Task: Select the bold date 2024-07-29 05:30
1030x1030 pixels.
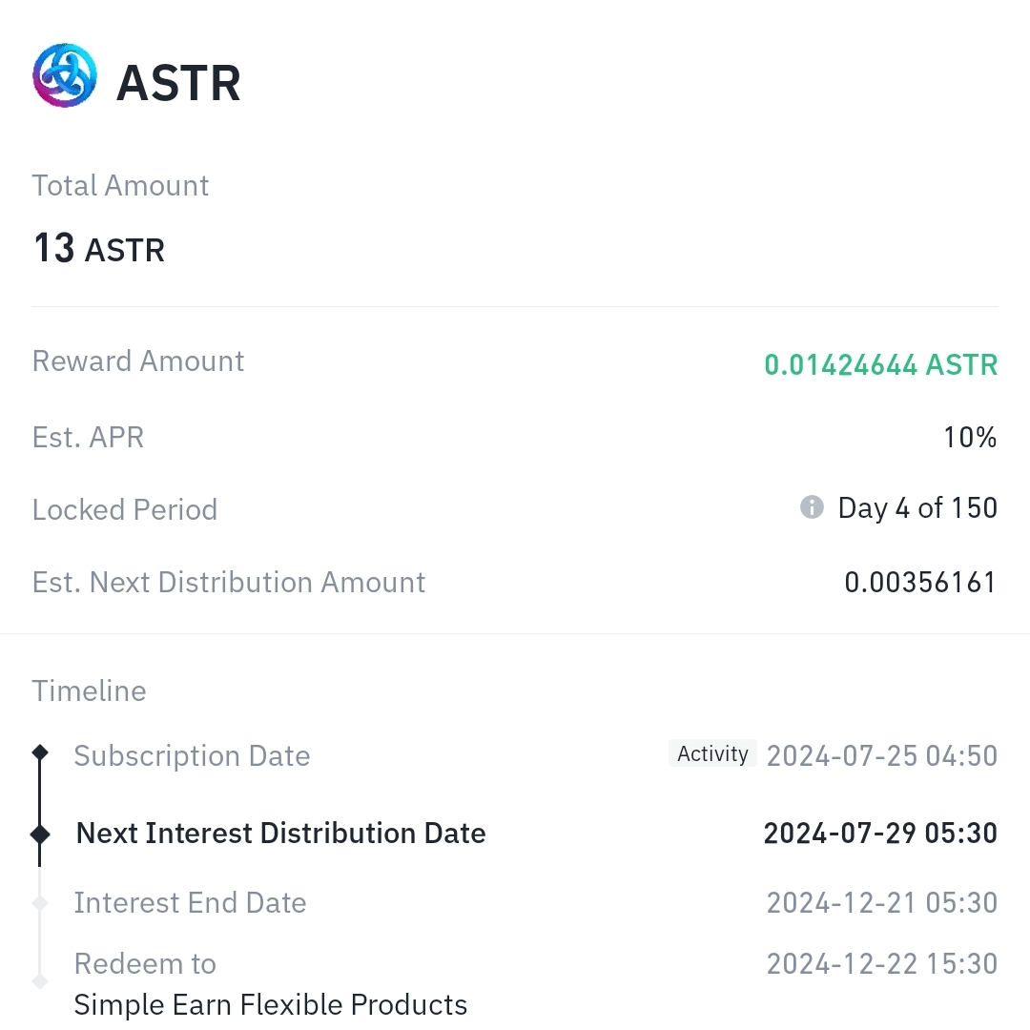Action: pyautogui.click(x=879, y=834)
